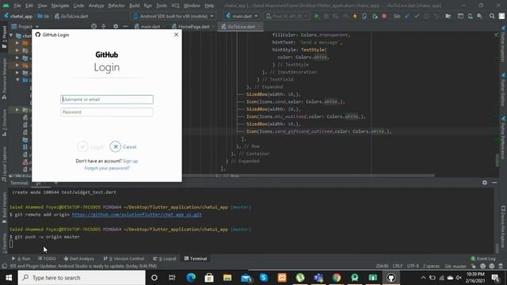Open the Logcat tool tab
507x285 pixels.
click(165, 259)
